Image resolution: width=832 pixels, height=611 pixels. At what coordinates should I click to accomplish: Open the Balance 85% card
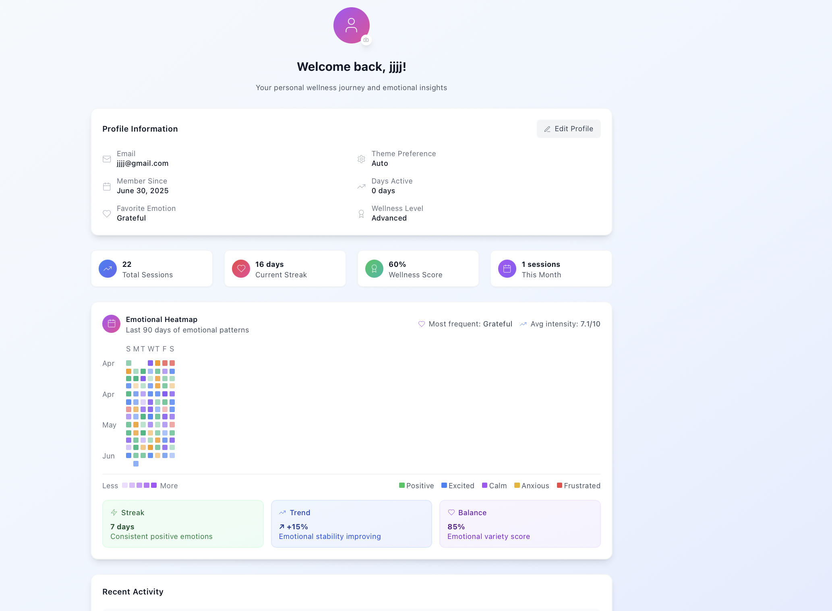tap(519, 524)
